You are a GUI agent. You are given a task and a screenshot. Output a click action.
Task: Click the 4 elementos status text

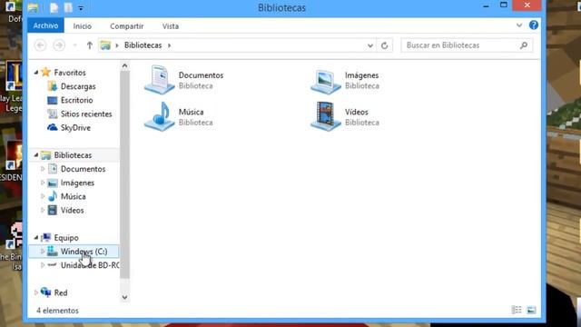(x=57, y=311)
